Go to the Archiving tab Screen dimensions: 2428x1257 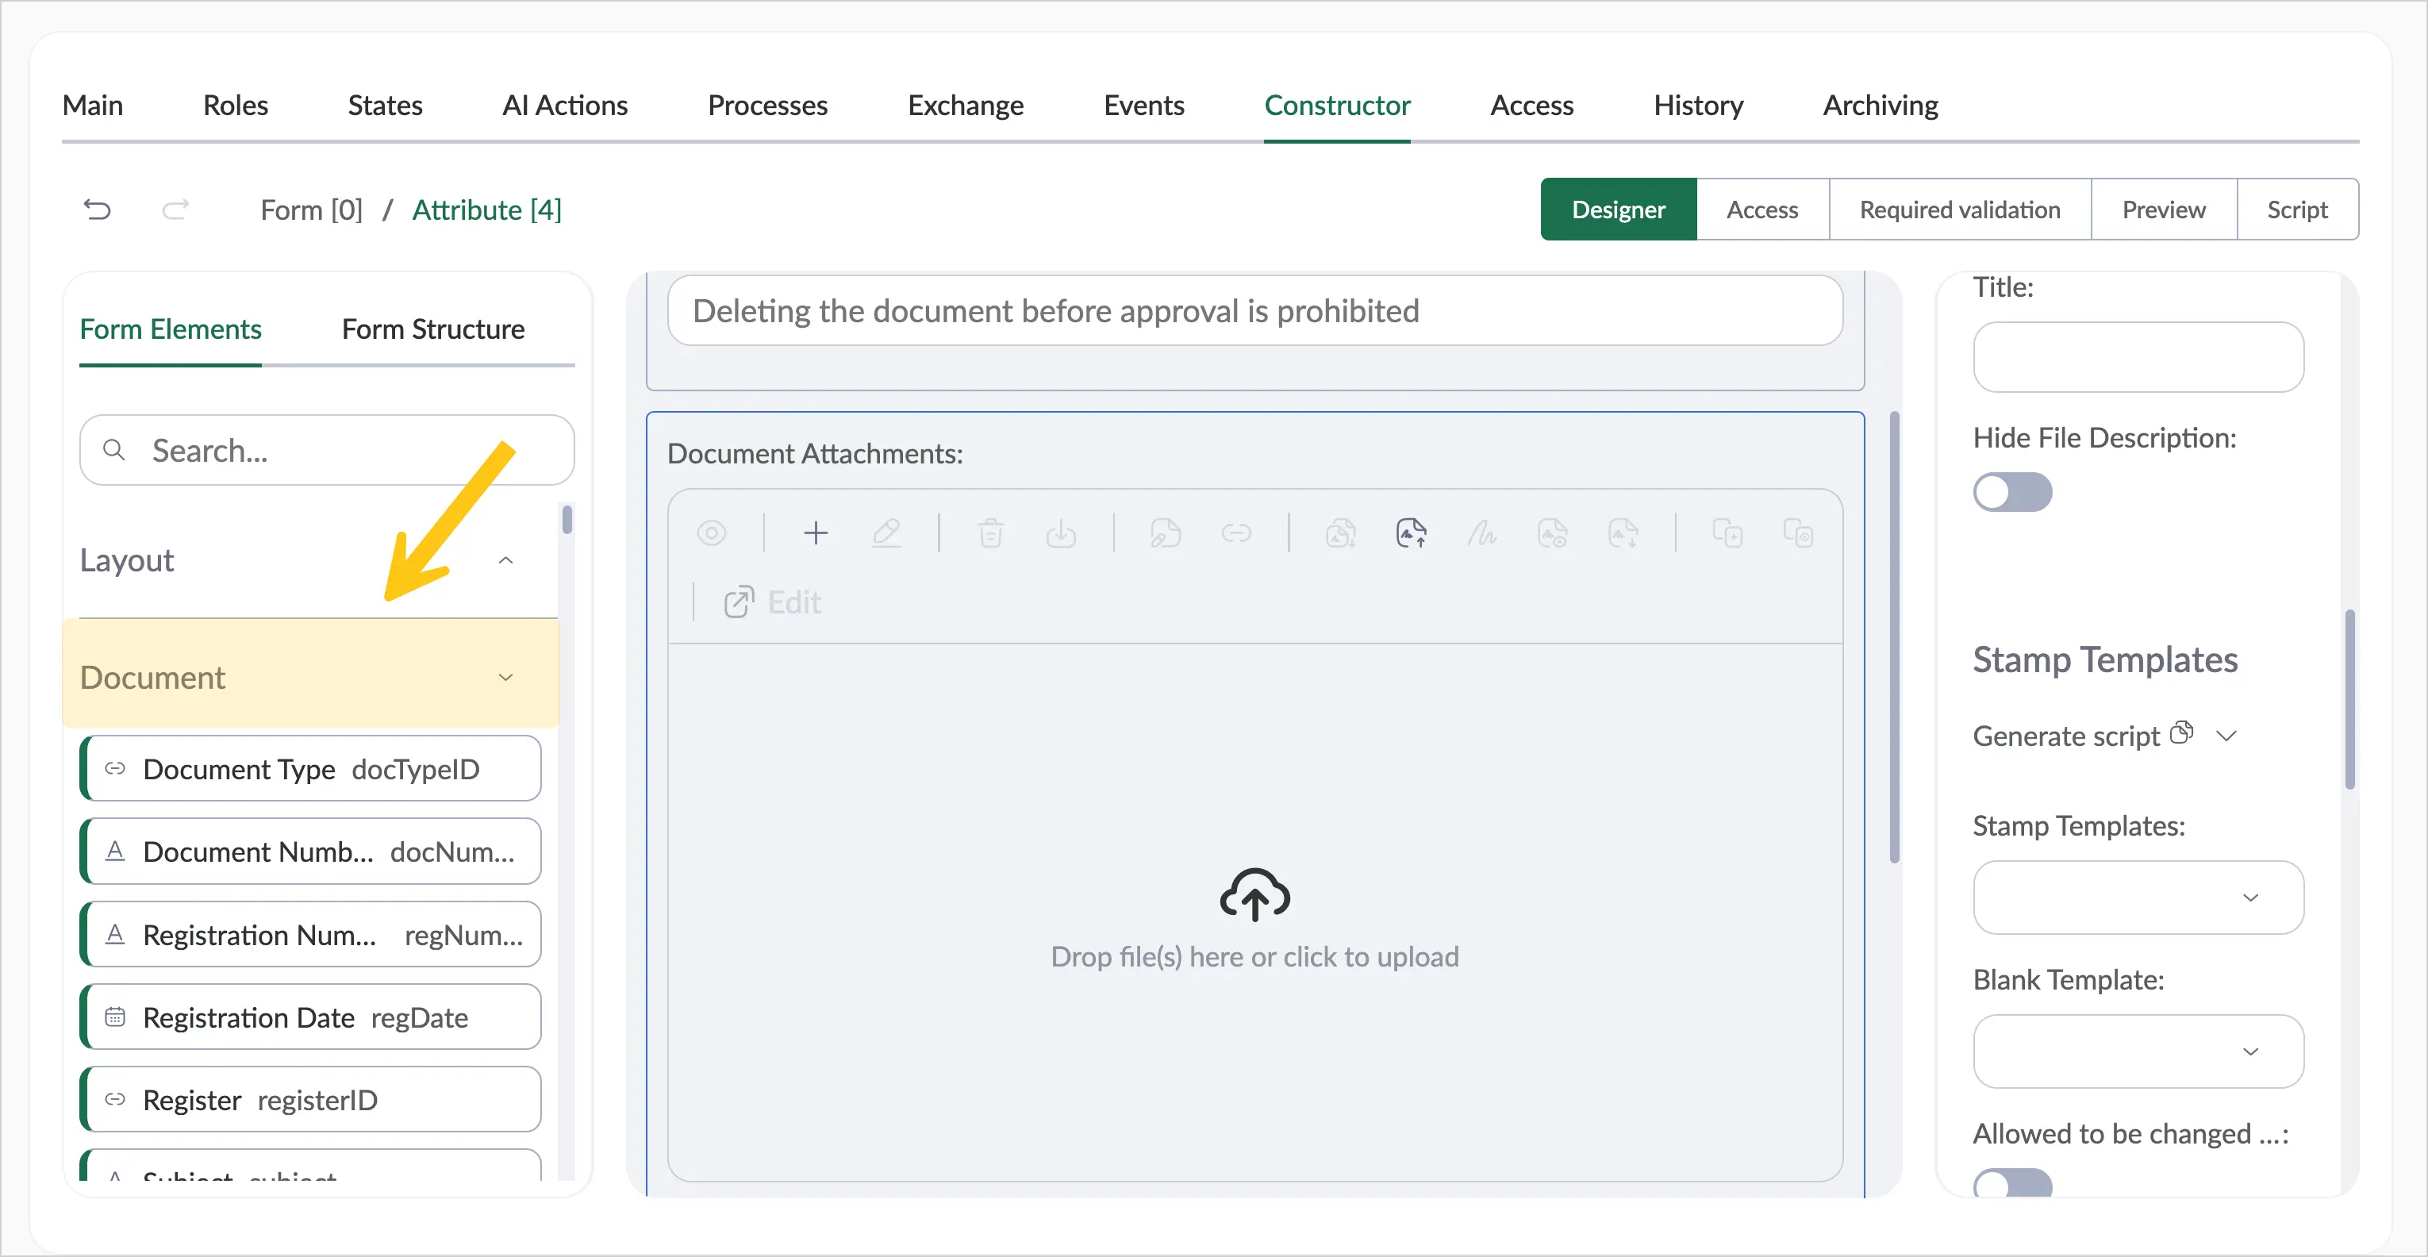(x=1881, y=106)
